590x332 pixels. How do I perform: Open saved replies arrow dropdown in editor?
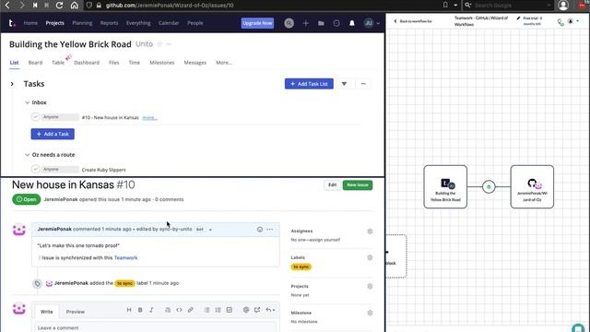point(270,310)
